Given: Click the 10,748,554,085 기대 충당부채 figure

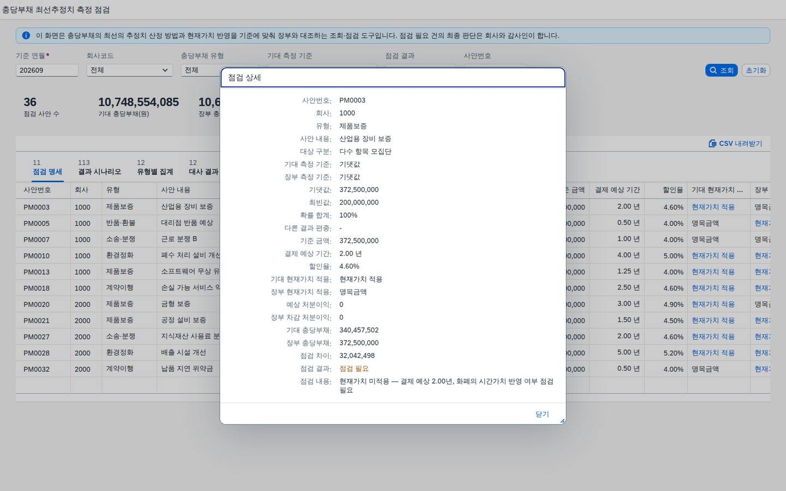Looking at the screenshot, I should click(x=139, y=102).
